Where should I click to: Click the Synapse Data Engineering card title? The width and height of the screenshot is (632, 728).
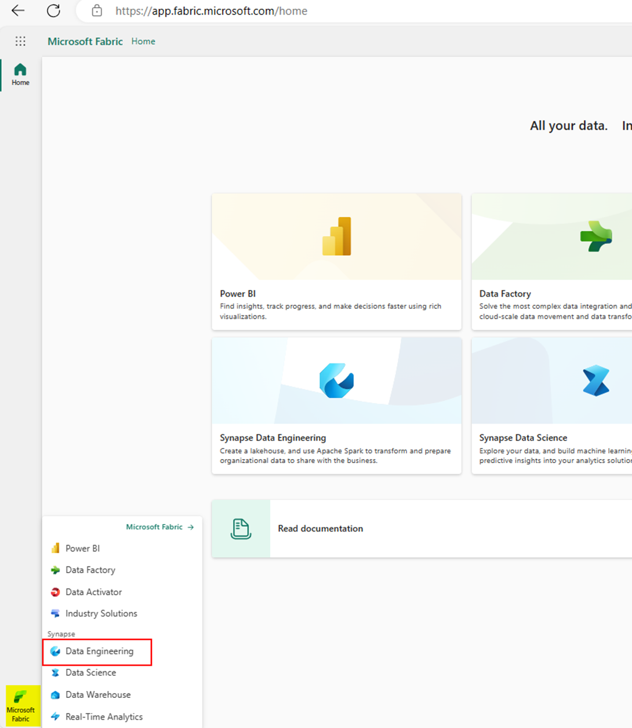[273, 438]
